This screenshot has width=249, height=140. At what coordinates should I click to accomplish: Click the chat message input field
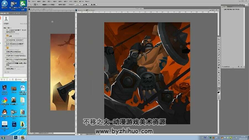click(x=15, y=76)
